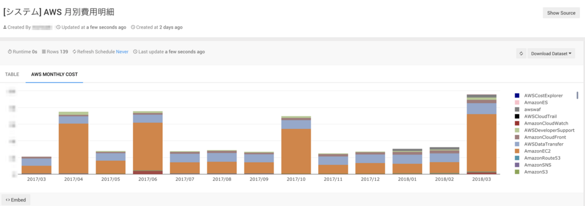This screenshot has width=585, height=206.
Task: Toggle awswaf legend swatch
Action: pyautogui.click(x=516, y=109)
